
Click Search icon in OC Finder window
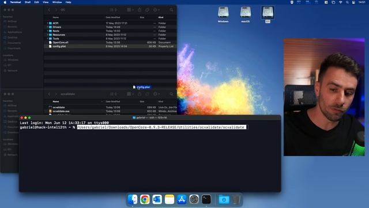(x=171, y=10)
